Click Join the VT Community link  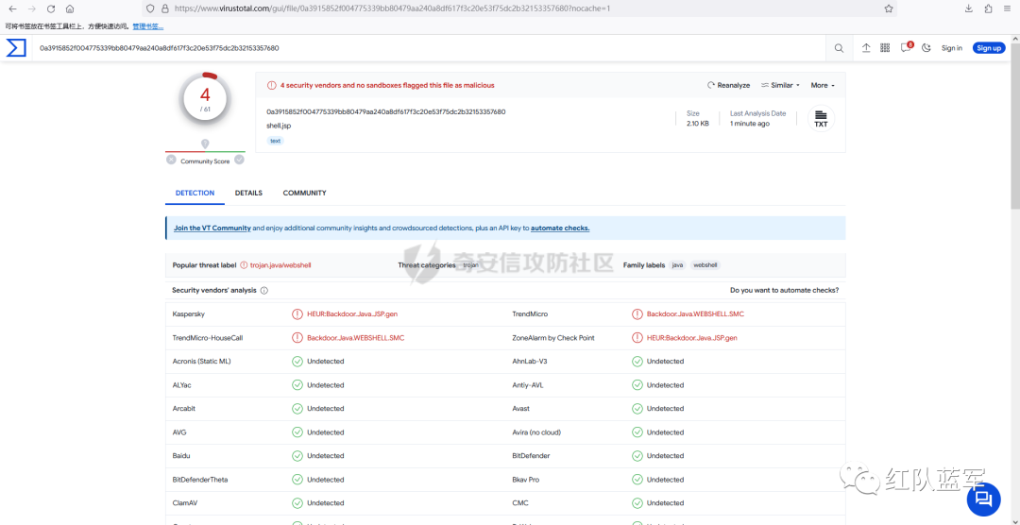tap(212, 229)
